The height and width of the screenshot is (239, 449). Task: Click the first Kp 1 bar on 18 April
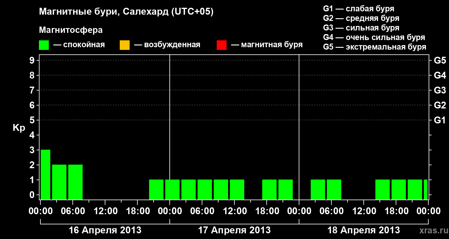coord(318,189)
